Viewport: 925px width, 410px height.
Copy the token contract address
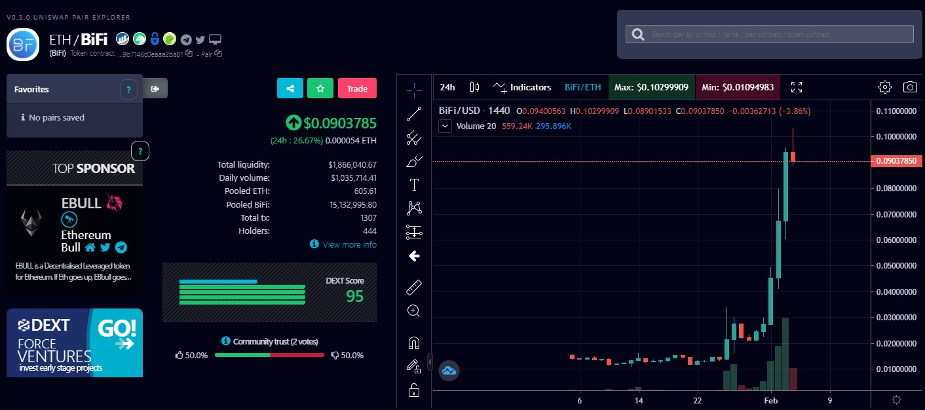pos(189,54)
